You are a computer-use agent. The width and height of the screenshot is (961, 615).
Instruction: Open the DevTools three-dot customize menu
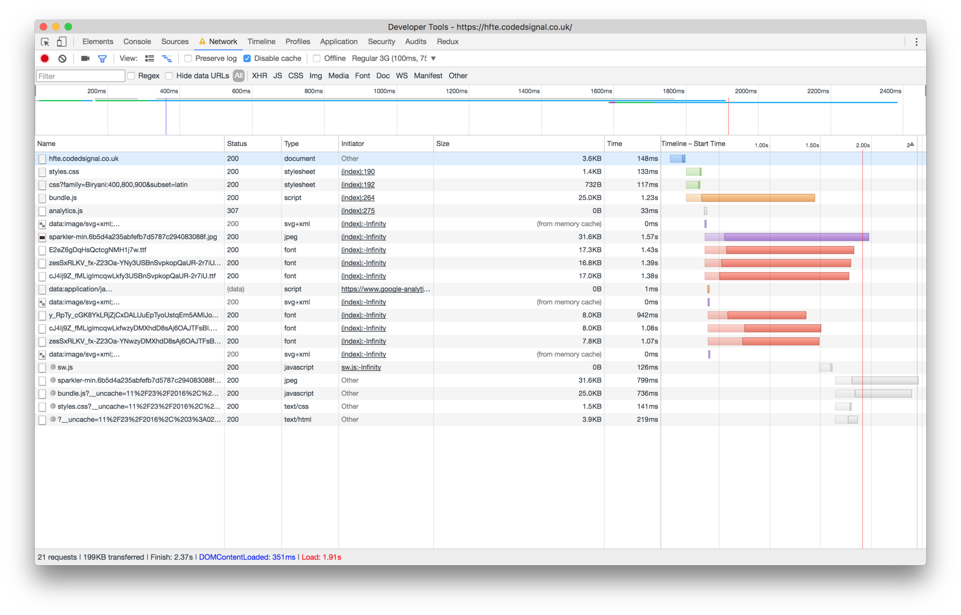[x=916, y=41]
